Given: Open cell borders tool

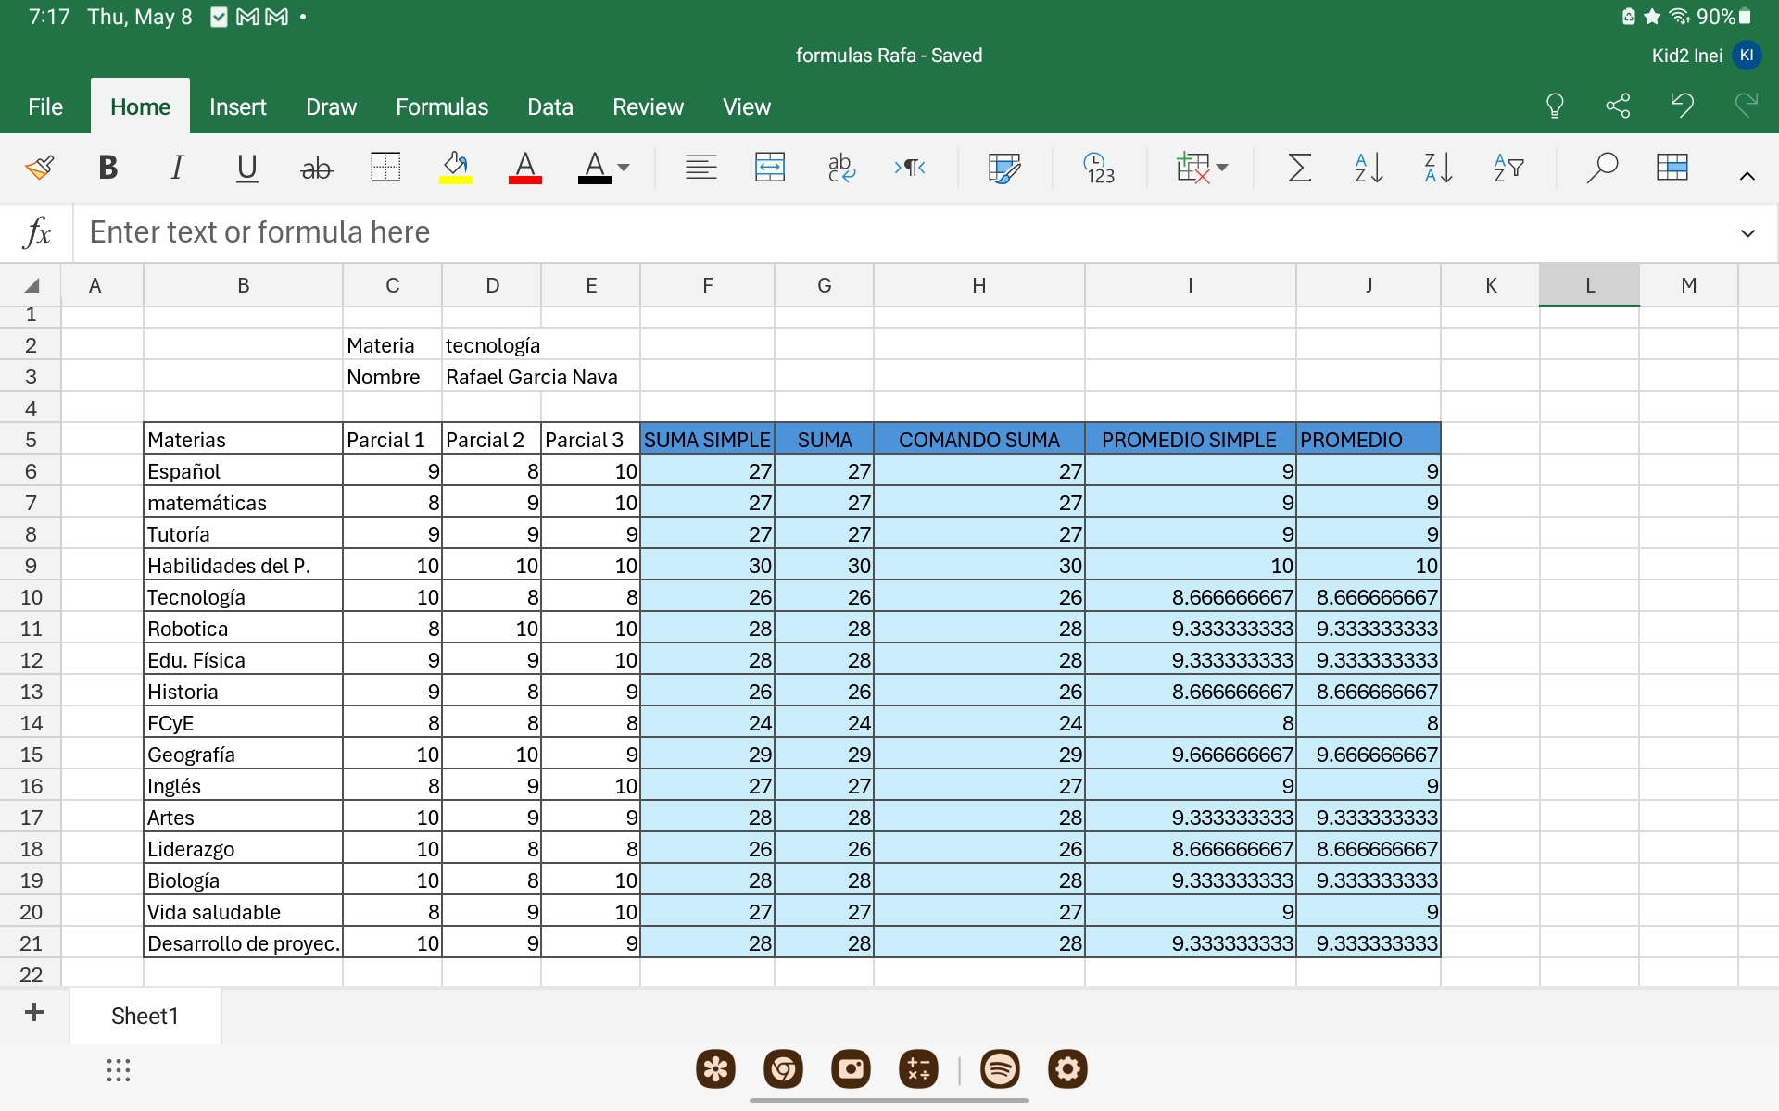Looking at the screenshot, I should click(385, 168).
